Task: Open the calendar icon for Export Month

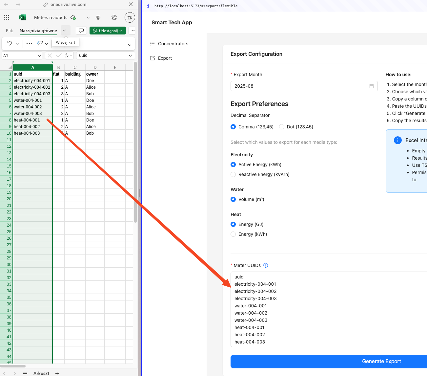Action: [371, 86]
